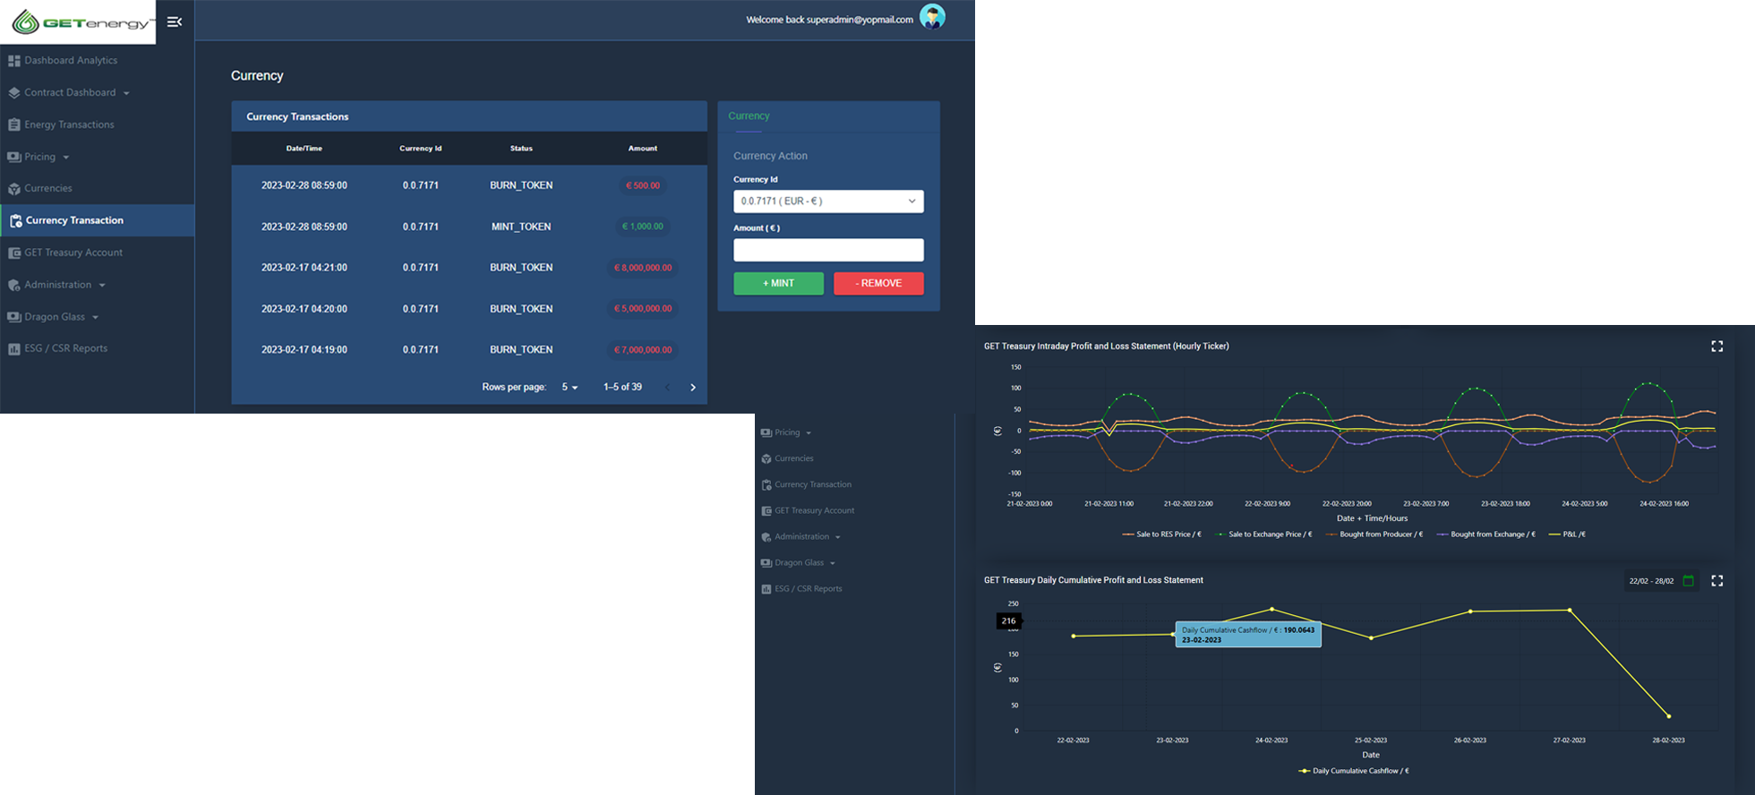
Task: Click the 26-02-2023 point on the cumulative cashflow line
Action: tap(1470, 611)
